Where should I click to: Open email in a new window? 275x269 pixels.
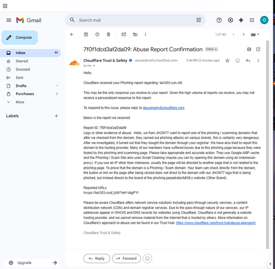[x=258, y=49]
